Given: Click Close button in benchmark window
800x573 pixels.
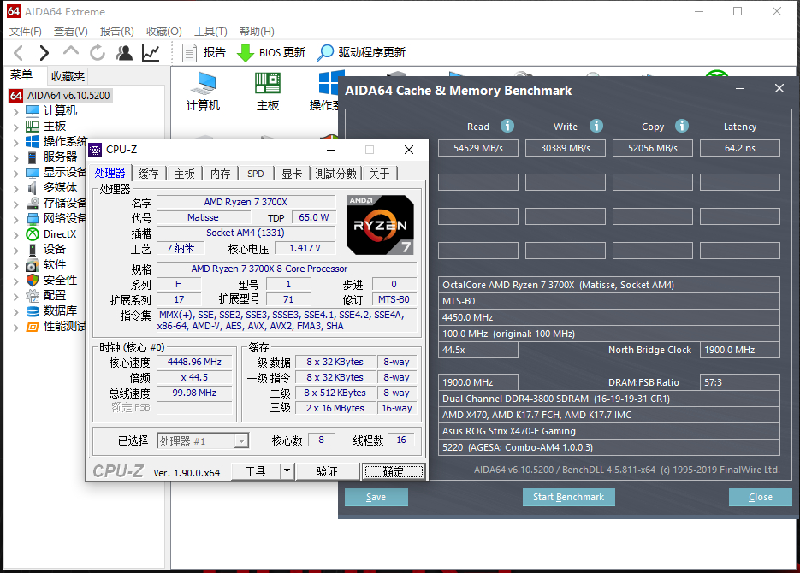Looking at the screenshot, I should 760,497.
